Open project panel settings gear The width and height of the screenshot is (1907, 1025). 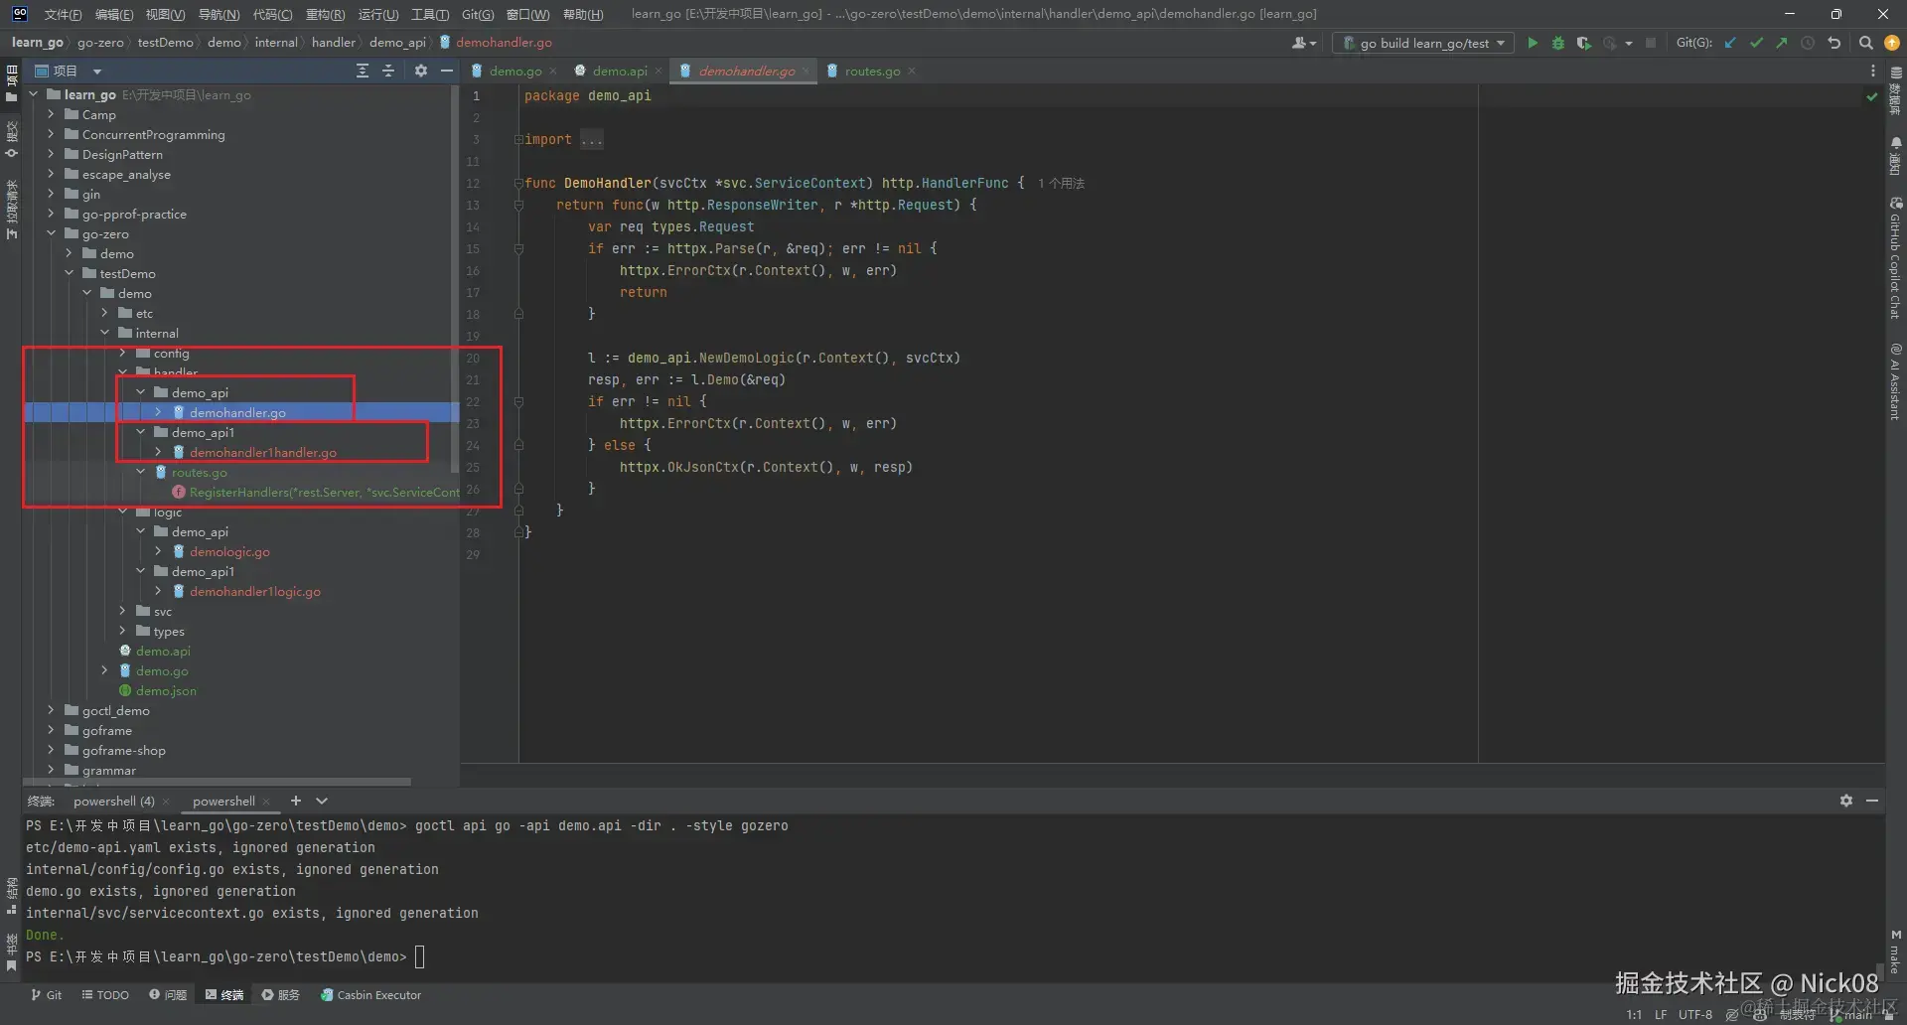point(420,71)
